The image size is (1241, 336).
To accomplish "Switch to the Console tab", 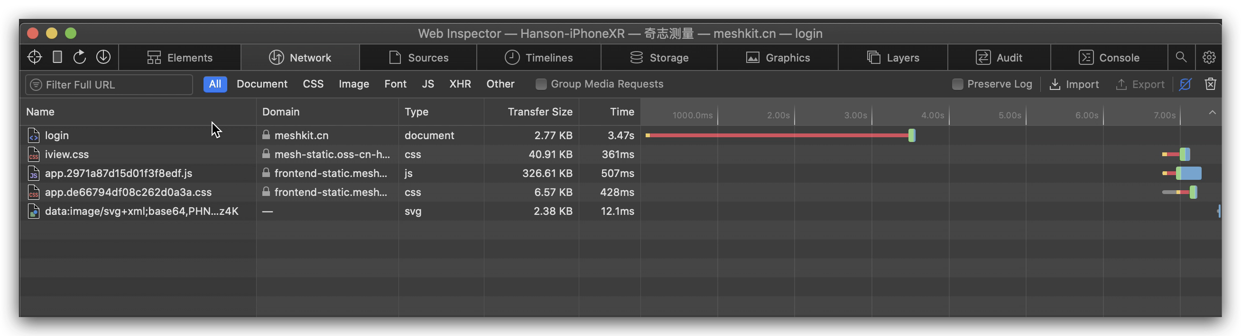I will pyautogui.click(x=1109, y=58).
